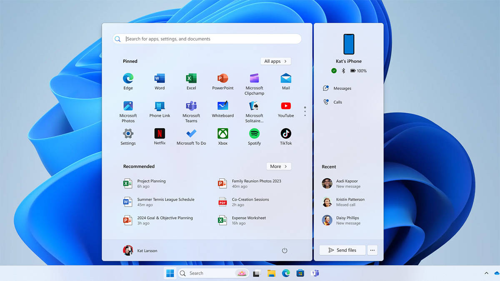Open Expense Worksheet file
The height and width of the screenshot is (281, 500).
242,220
